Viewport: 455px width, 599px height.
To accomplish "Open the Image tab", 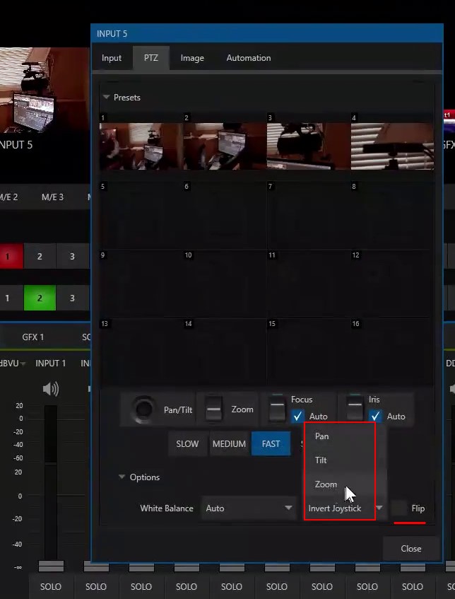I will click(192, 58).
